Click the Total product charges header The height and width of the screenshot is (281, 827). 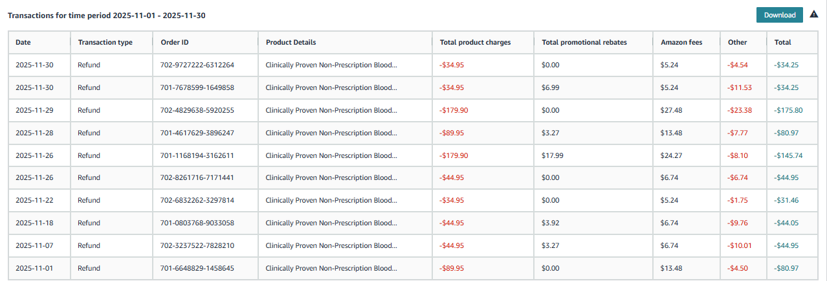pyautogui.click(x=475, y=42)
